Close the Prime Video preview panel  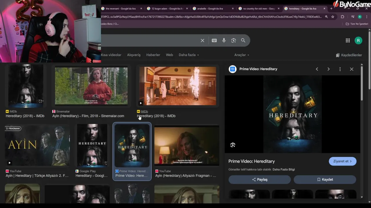[x=352, y=69]
